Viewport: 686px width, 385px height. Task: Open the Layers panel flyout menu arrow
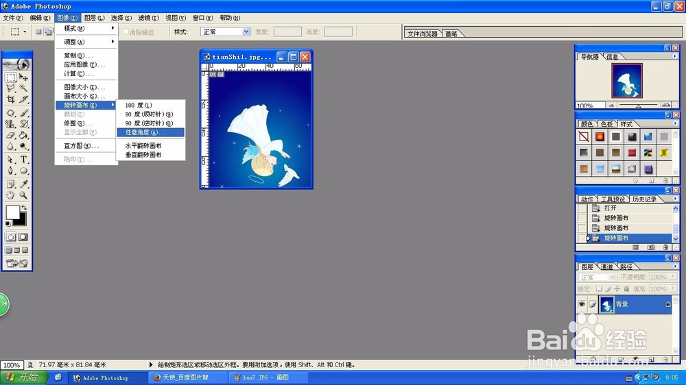674,266
